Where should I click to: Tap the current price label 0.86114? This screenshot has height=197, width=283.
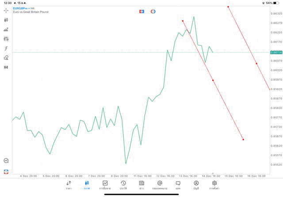(276, 52)
